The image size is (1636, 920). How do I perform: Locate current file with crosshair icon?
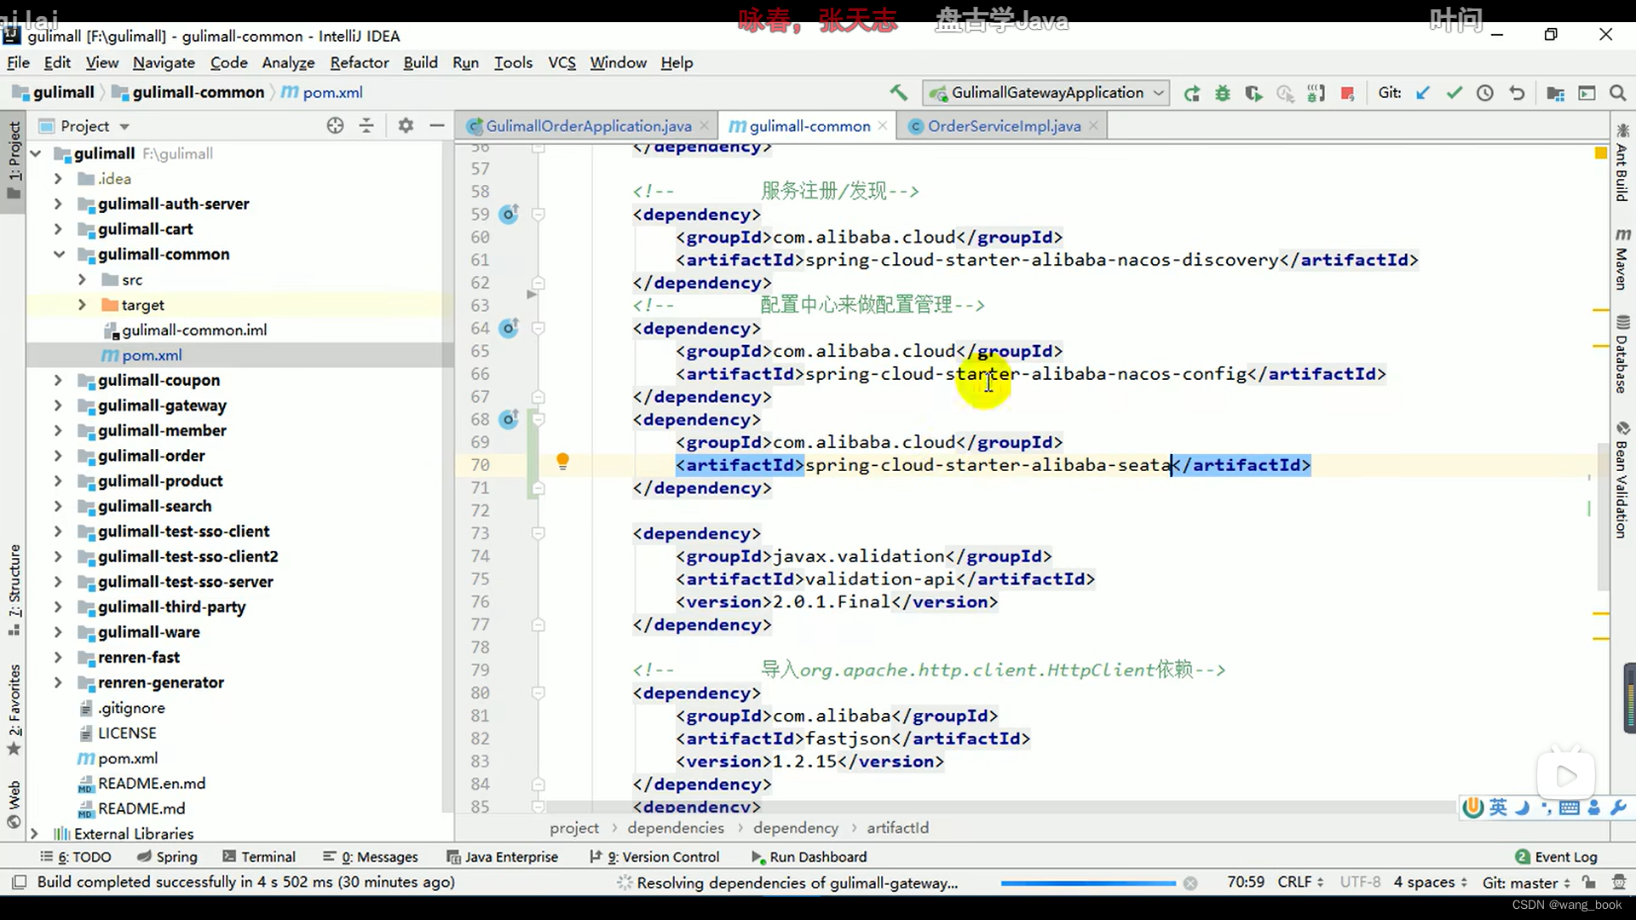335,126
